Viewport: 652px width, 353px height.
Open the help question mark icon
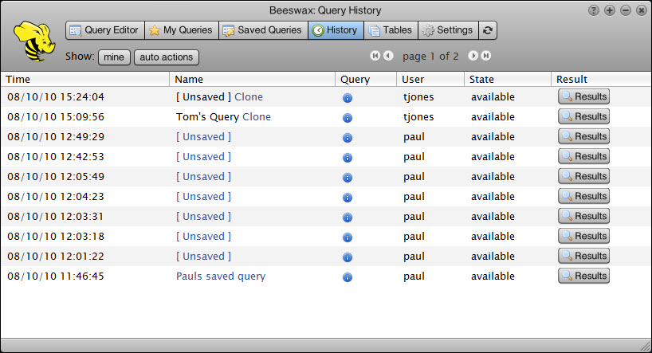[593, 10]
